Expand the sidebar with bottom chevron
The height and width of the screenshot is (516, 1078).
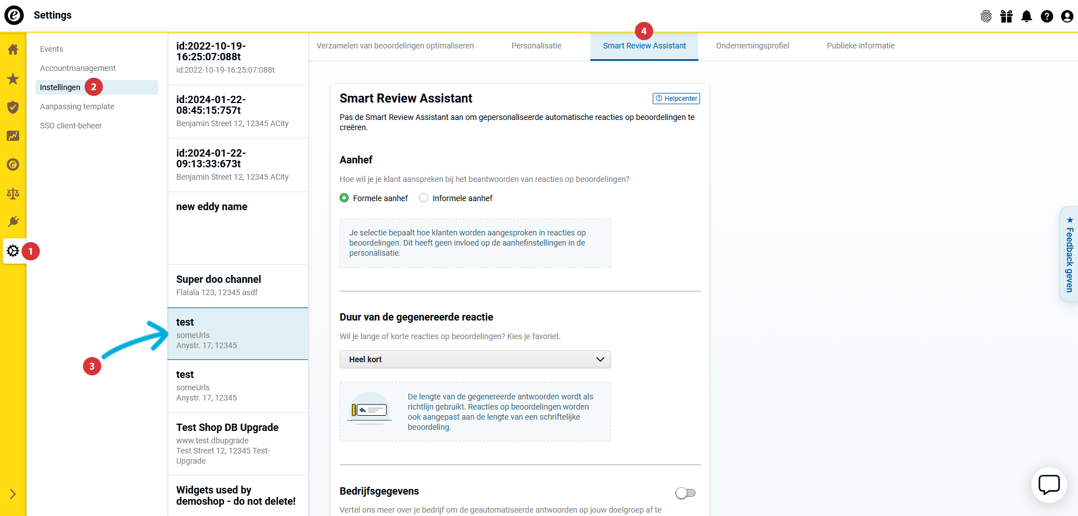pos(13,494)
